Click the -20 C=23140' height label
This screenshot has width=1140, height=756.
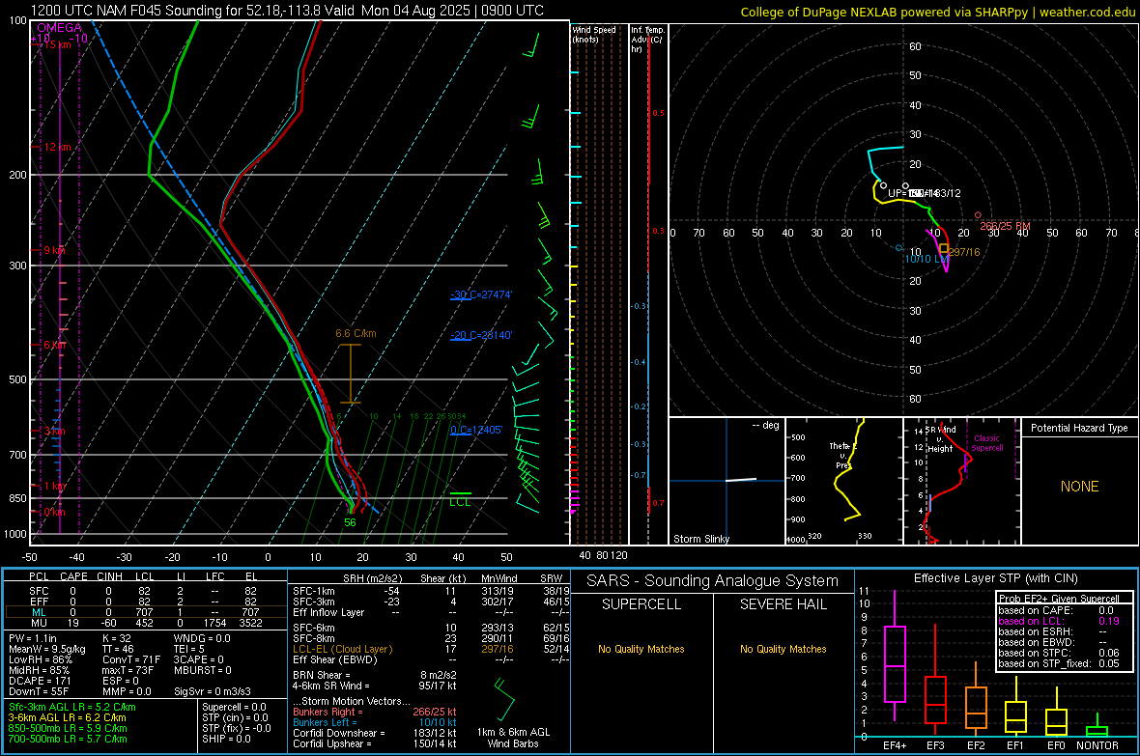point(481,335)
